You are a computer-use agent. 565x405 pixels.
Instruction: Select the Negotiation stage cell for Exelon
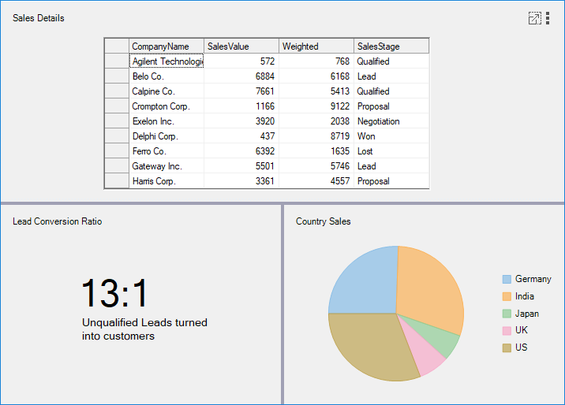(x=391, y=121)
